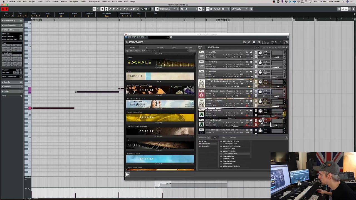The image size is (356, 200).
Task: Adjust Tune knob of Taiko Hits
Action: [260, 62]
